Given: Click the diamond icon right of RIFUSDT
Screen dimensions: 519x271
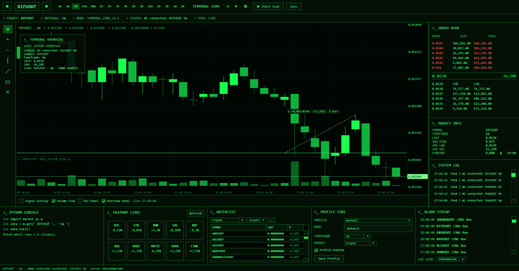Looking at the screenshot, I should point(47,6).
